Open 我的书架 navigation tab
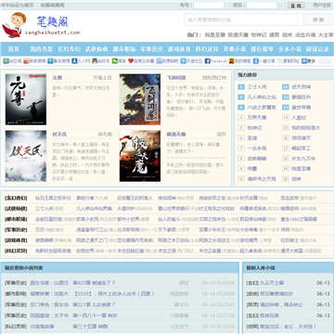 [42, 49]
